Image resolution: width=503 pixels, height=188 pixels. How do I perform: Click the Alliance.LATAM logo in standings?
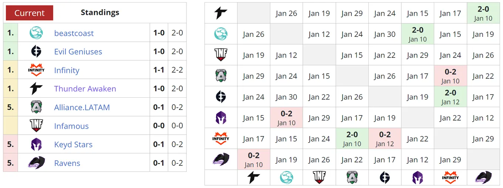point(36,107)
